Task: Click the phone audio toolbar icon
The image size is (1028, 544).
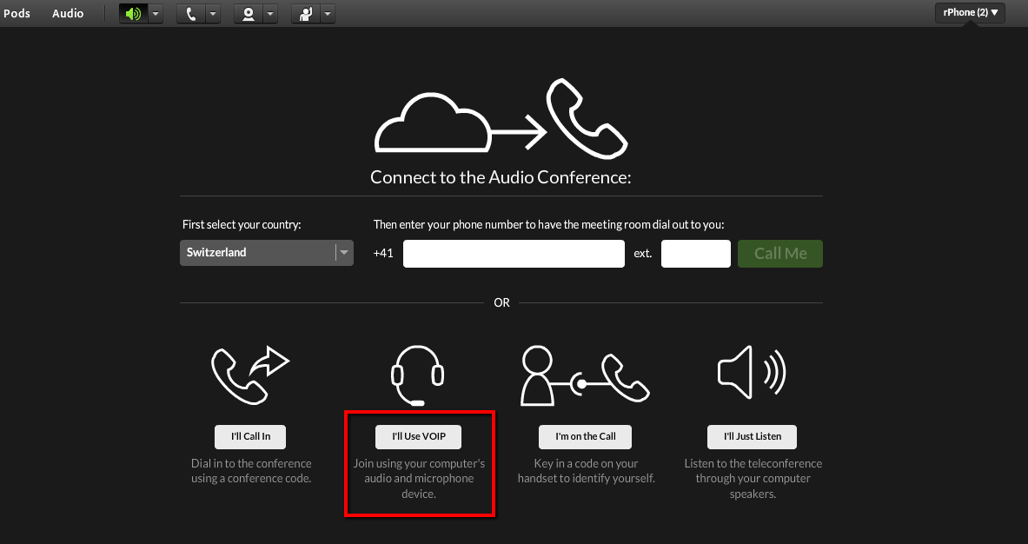Action: click(x=190, y=14)
